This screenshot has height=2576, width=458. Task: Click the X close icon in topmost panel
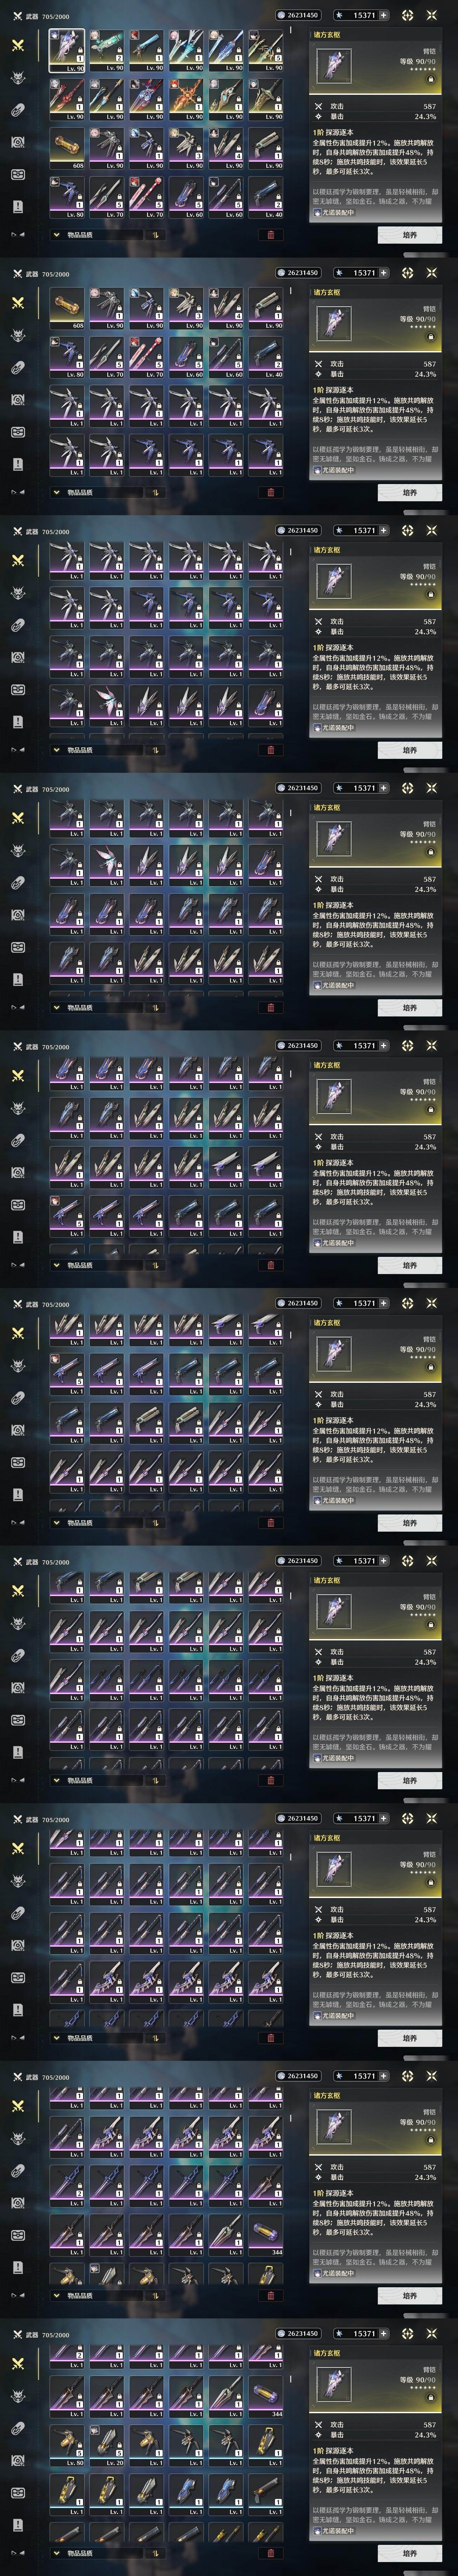pos(431,15)
